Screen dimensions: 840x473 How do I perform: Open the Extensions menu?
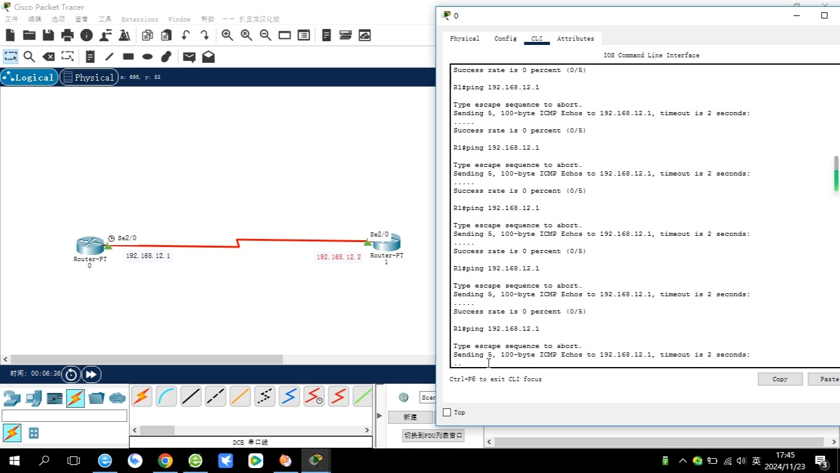[140, 19]
